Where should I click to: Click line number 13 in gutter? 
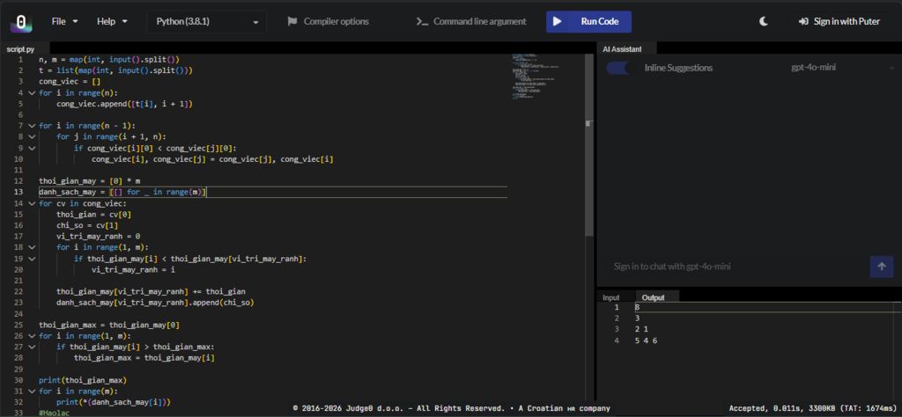pos(18,193)
